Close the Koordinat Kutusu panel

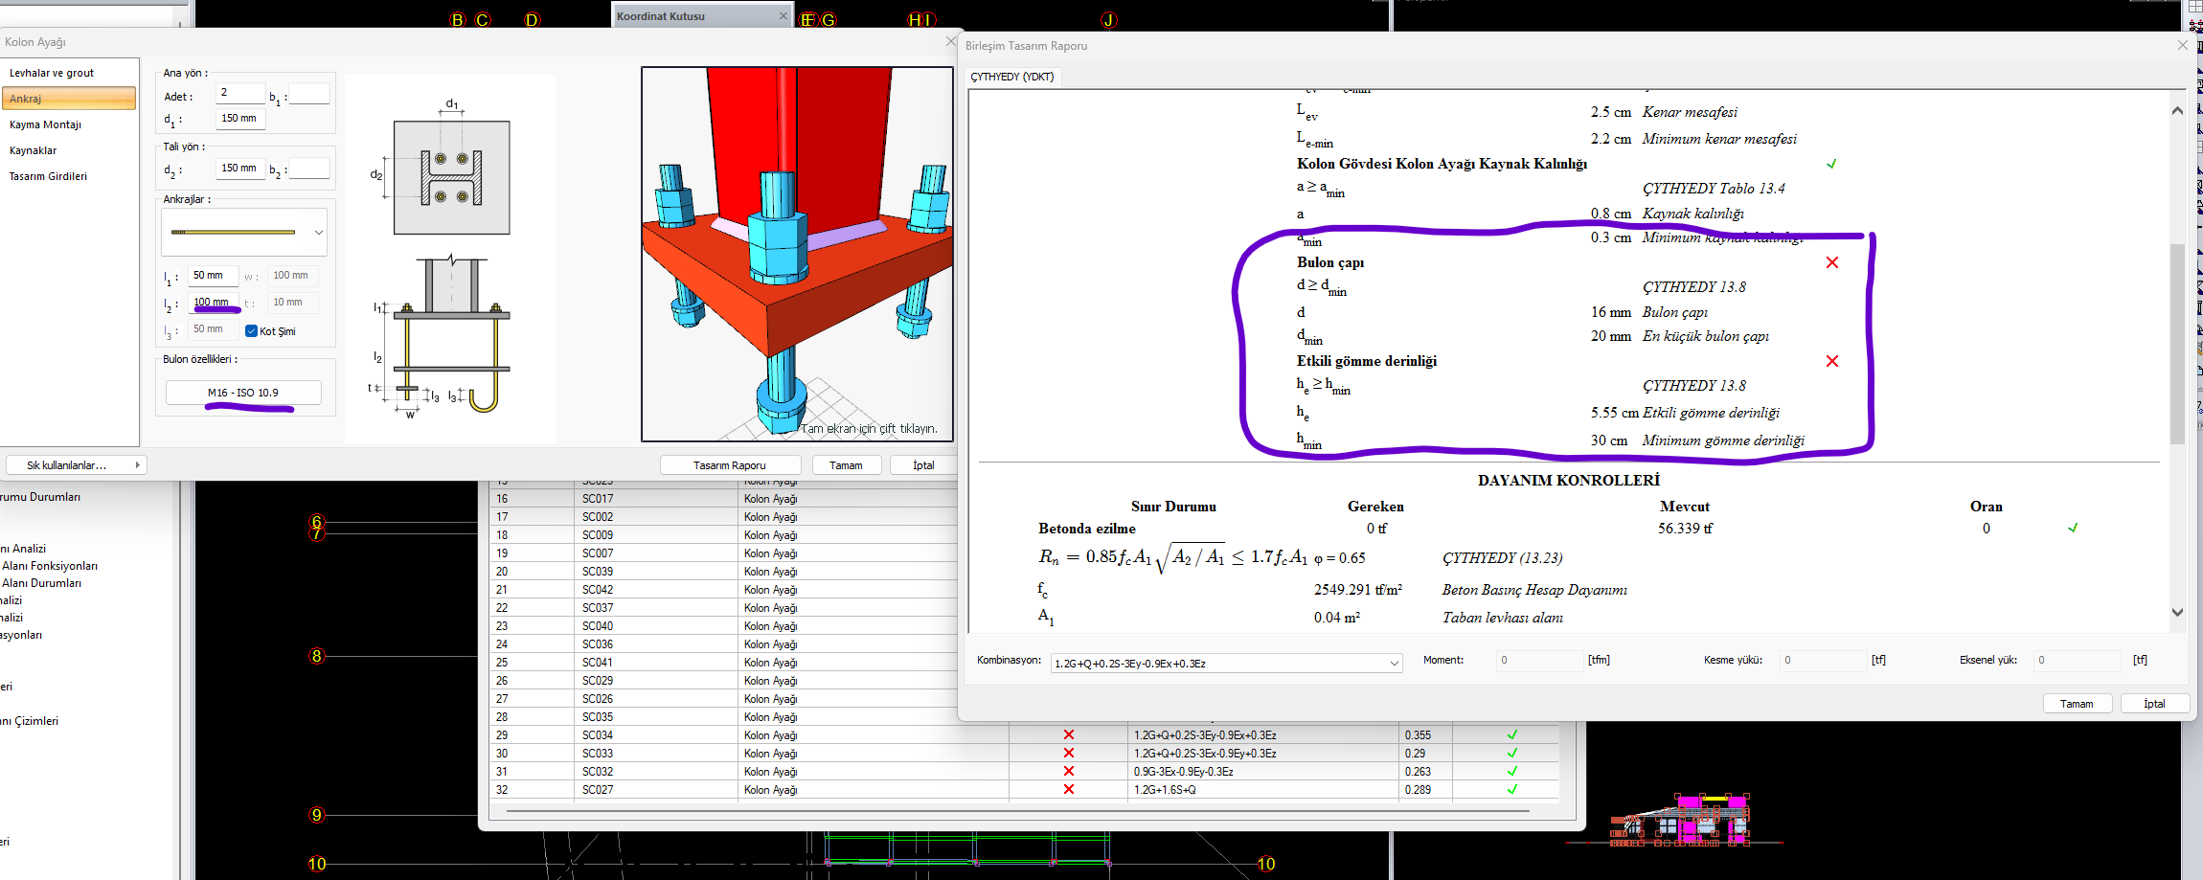[x=784, y=16]
